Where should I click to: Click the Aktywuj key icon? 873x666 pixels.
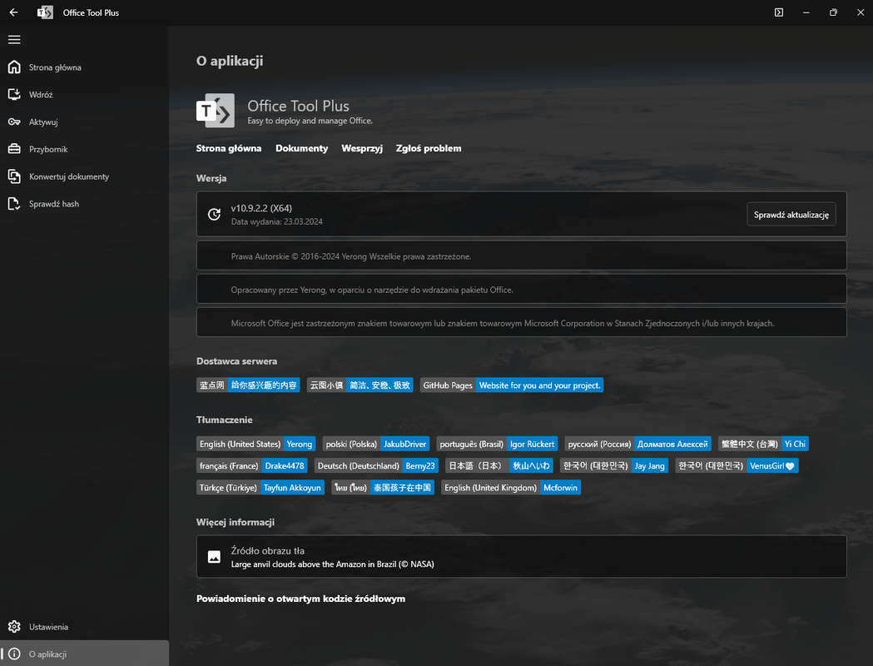[14, 122]
